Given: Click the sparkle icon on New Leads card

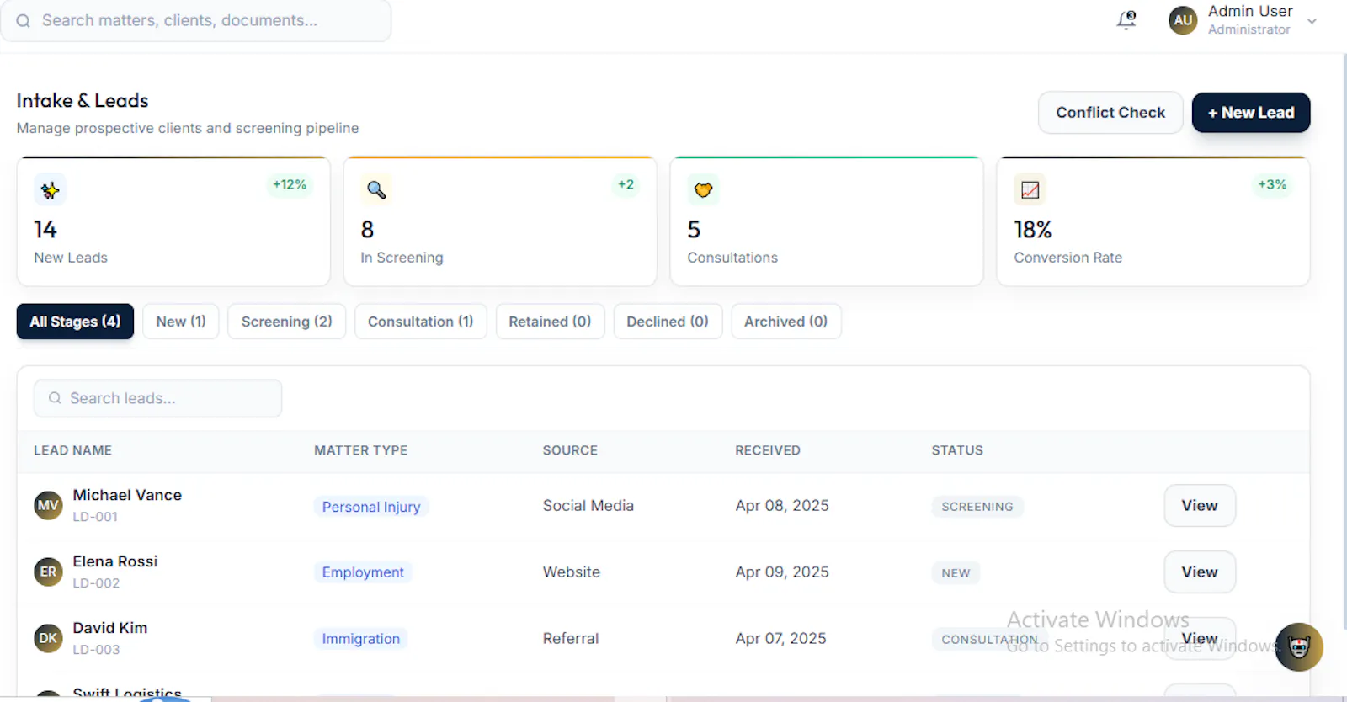Looking at the screenshot, I should [50, 190].
